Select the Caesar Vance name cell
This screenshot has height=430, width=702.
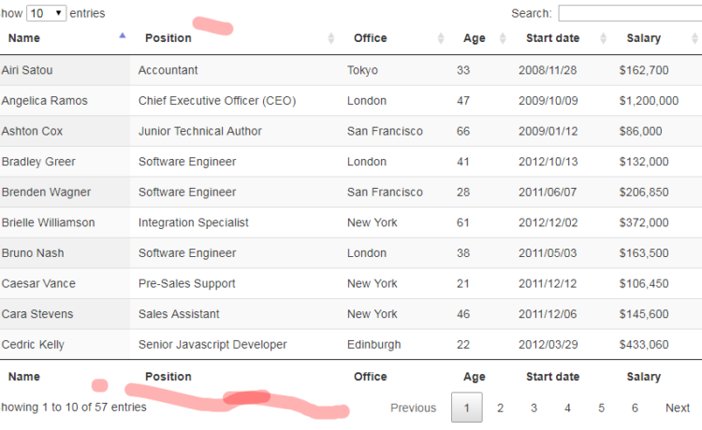[65, 283]
